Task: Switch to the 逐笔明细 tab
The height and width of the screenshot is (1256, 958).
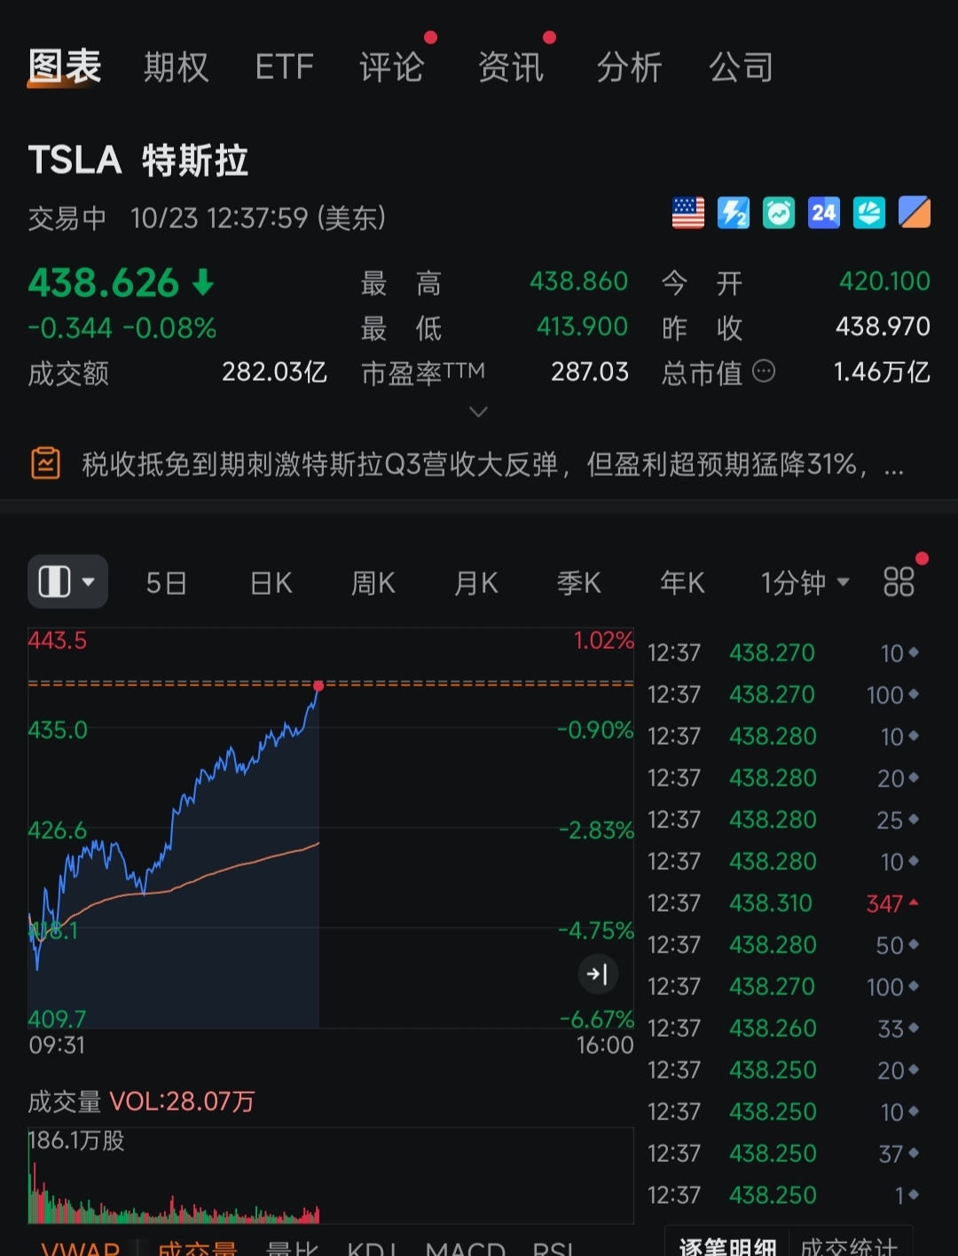Action: click(728, 1245)
